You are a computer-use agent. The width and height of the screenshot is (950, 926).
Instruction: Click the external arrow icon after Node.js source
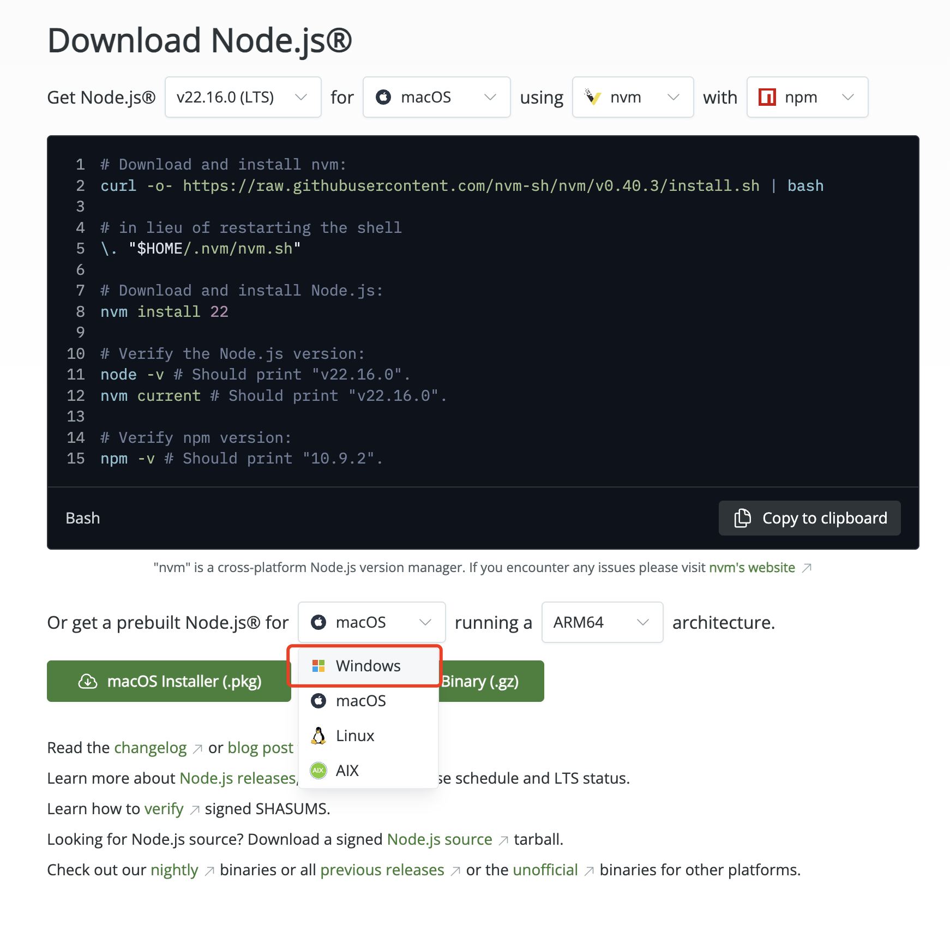[x=503, y=840]
